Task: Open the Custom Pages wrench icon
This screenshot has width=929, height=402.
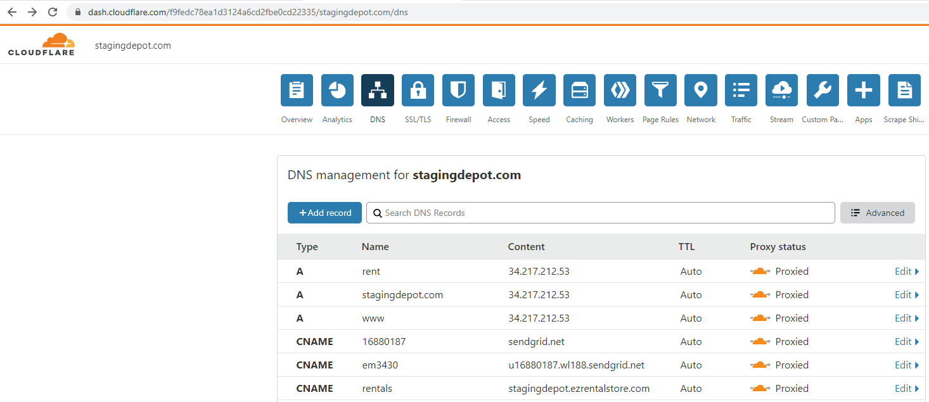Action: point(823,90)
